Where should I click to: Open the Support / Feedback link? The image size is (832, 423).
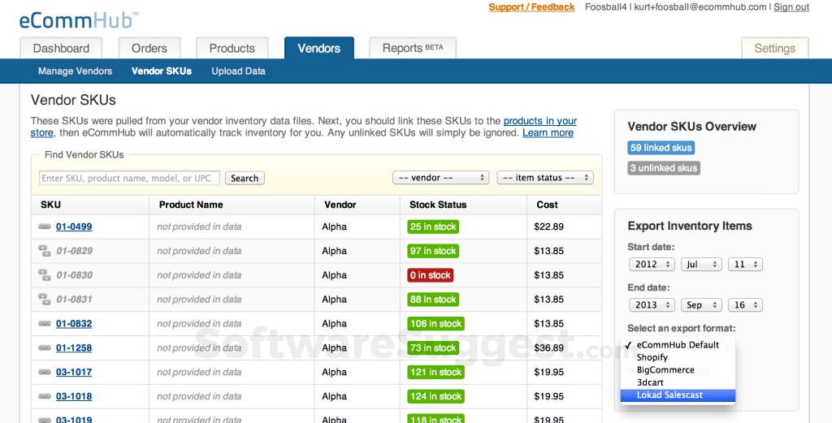(531, 7)
